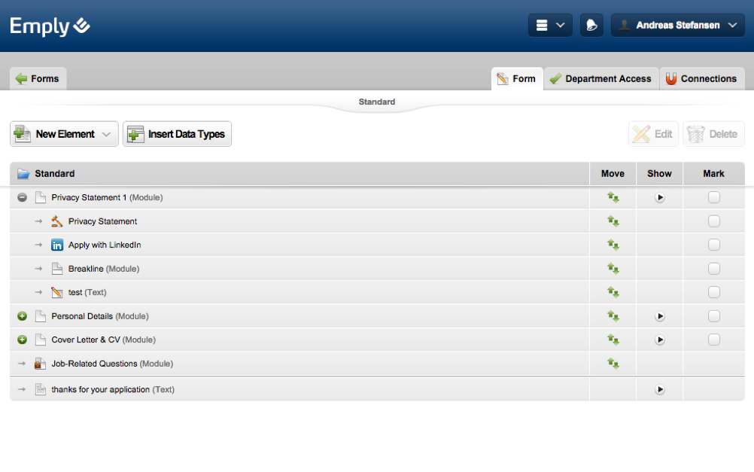The height and width of the screenshot is (472, 754).
Task: Mark the Privacy Statement 1 checkbox
Action: pos(713,198)
